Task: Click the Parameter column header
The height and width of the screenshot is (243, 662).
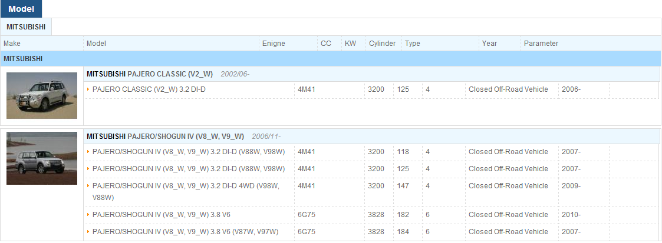Action: pos(541,44)
